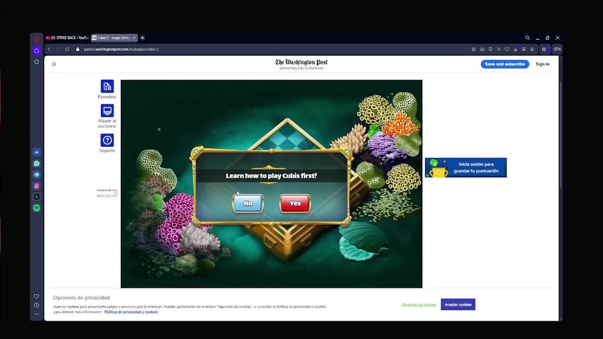This screenshot has height=339, width=603.
Task: Click Aceptar cookies button
Action: (458, 305)
